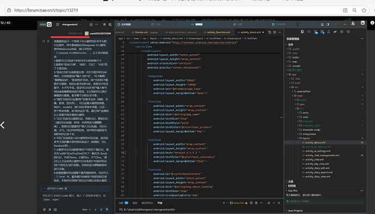
Task: Copy the chat message with copy icon
Action: [43, 41]
